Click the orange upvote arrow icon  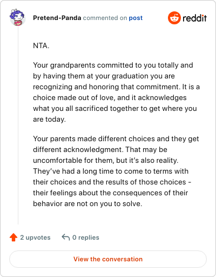(13, 238)
